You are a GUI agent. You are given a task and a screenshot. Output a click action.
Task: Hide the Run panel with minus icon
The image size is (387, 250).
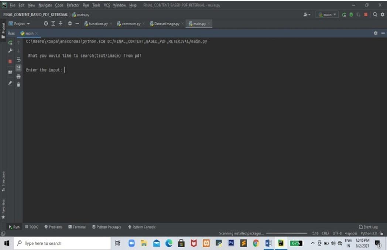point(383,33)
